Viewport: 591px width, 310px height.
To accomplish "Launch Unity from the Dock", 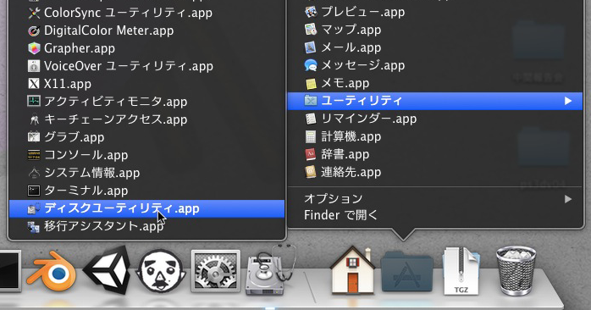I will (107, 269).
